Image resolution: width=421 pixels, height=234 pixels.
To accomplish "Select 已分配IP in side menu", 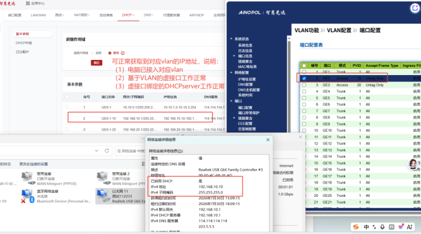I will click(22, 52).
